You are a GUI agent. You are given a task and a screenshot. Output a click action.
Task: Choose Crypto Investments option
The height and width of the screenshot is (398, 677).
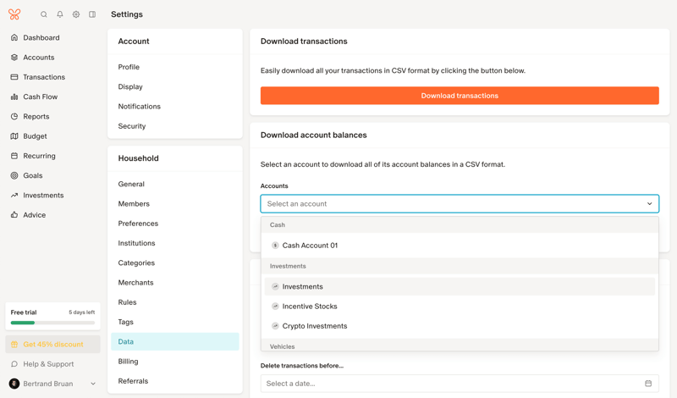click(x=460, y=326)
